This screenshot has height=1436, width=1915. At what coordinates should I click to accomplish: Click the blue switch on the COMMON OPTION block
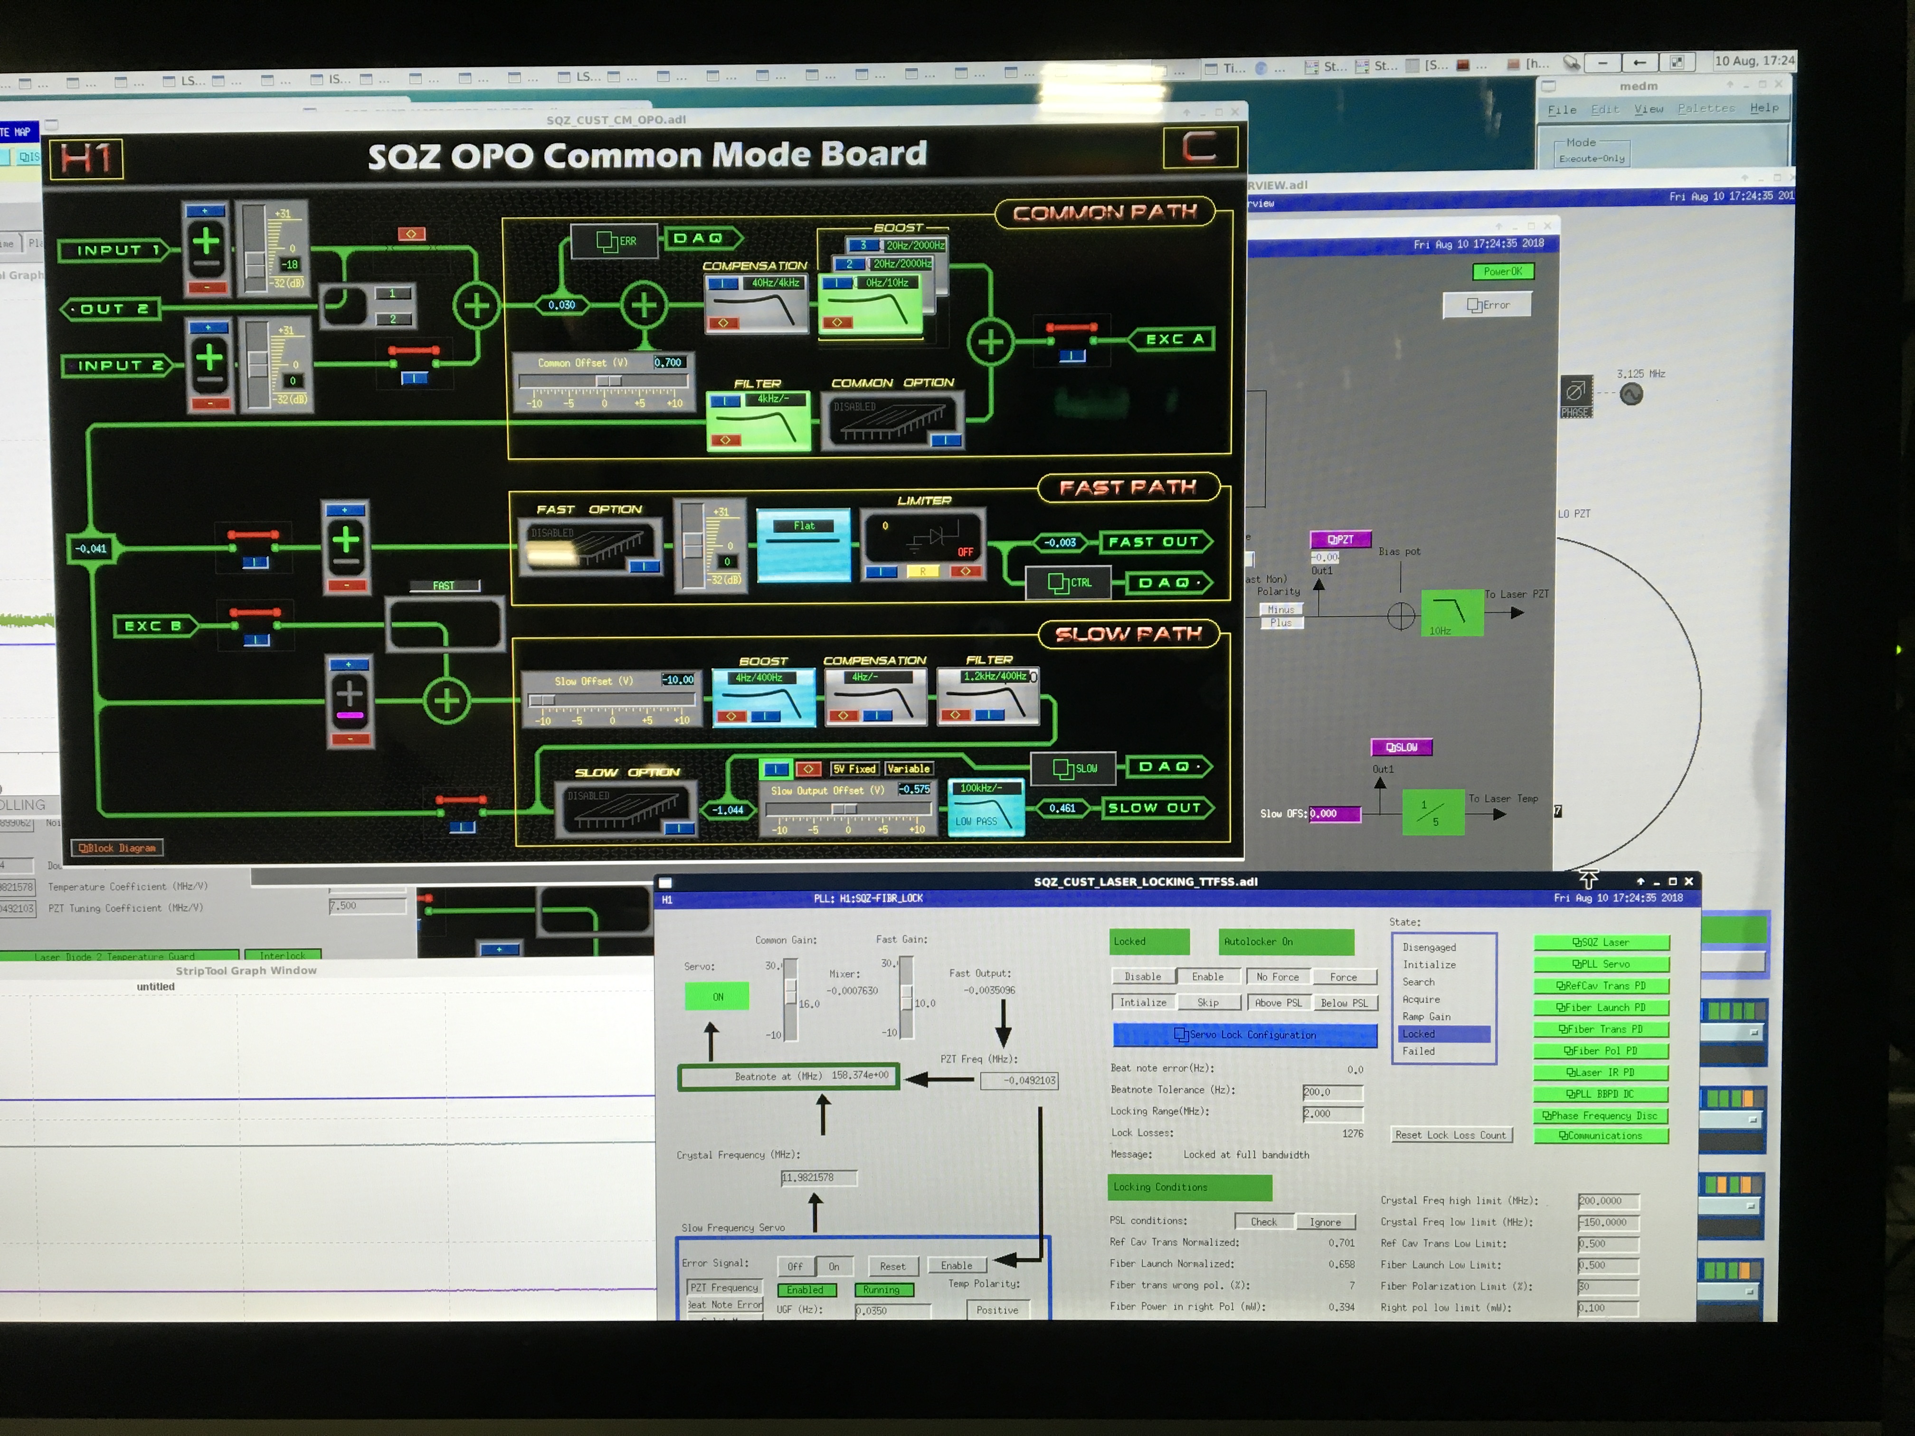(x=945, y=441)
